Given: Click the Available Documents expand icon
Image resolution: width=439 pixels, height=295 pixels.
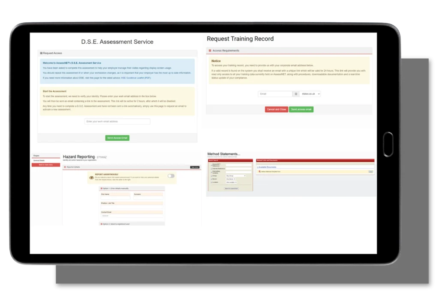Looking at the screenshot, I should pos(257,167).
